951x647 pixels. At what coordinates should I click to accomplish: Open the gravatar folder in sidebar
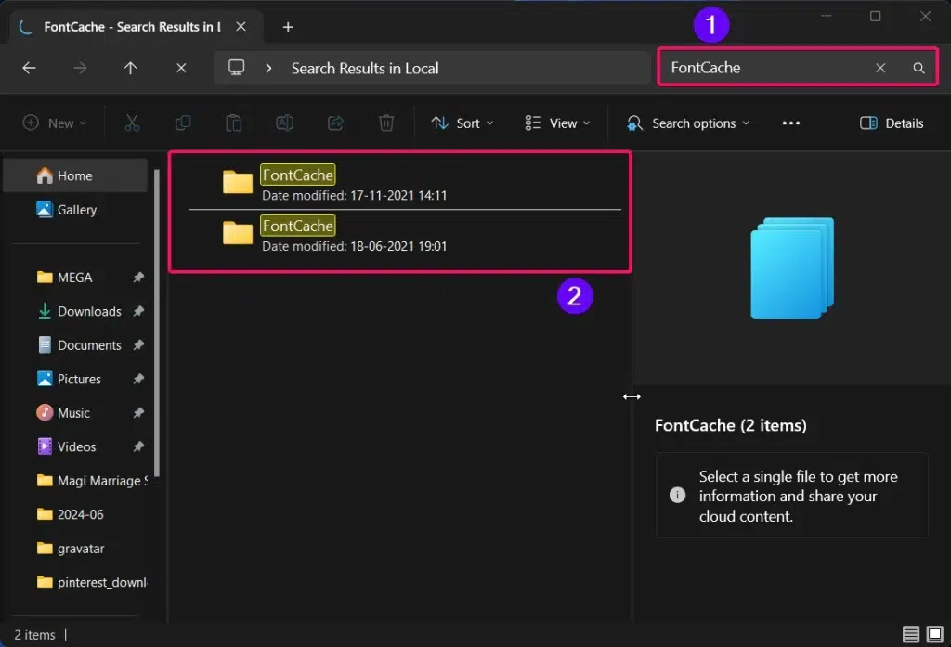[75, 549]
